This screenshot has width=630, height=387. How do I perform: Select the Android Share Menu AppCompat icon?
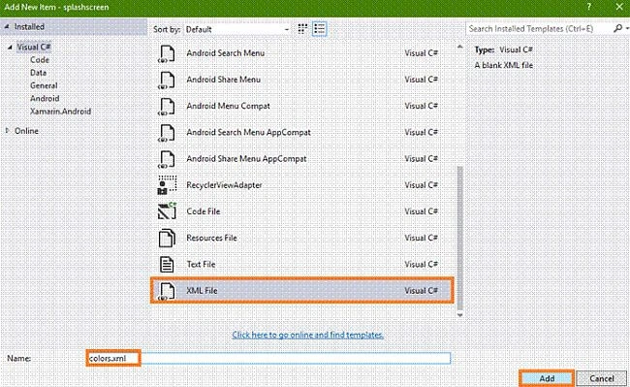pyautogui.click(x=167, y=159)
